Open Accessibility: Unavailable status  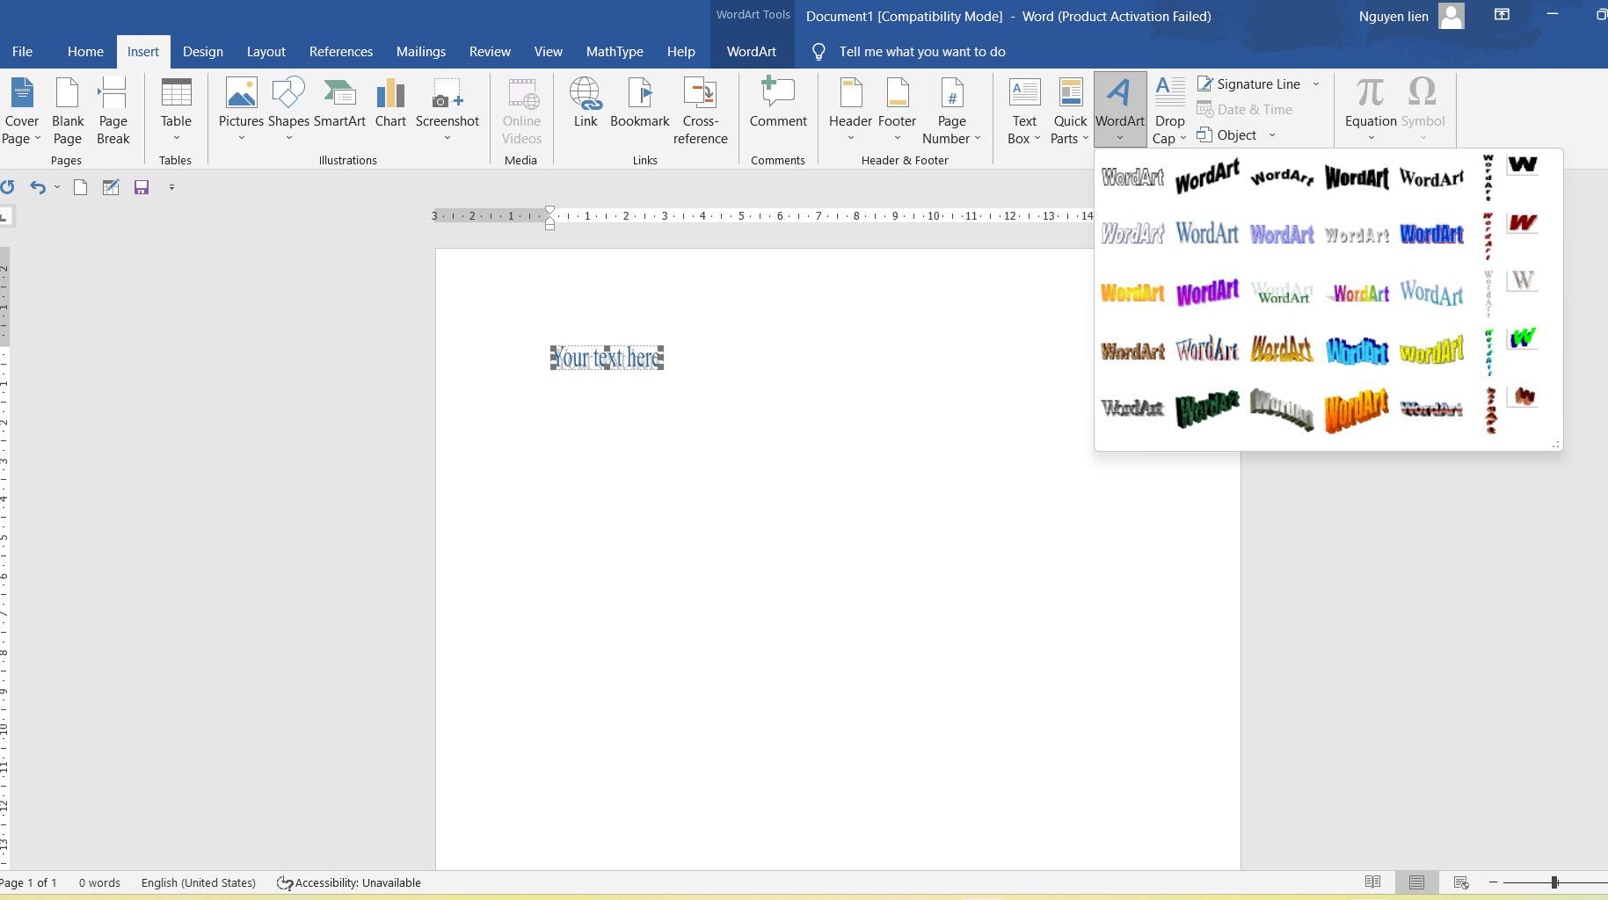tap(349, 883)
